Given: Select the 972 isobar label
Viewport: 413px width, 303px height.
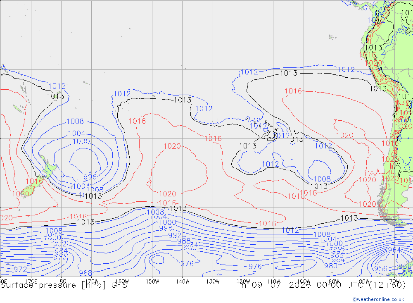Looking at the screenshot, I should pyautogui.click(x=20, y=270).
